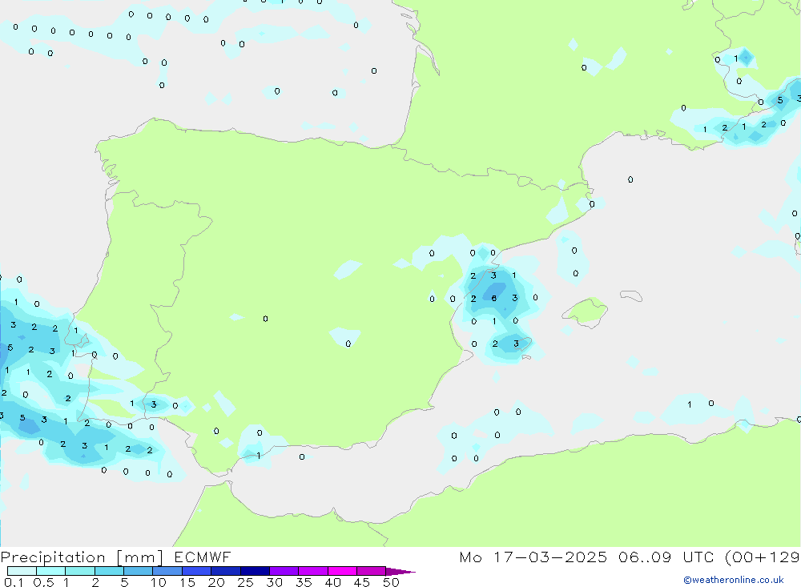Click the '6' precipitation value on map
Viewport: 801px width, 587px height.
[x=494, y=299]
